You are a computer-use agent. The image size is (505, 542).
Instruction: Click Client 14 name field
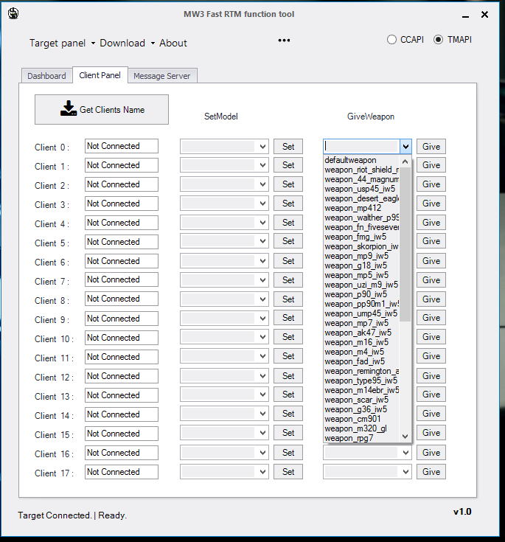(x=122, y=414)
